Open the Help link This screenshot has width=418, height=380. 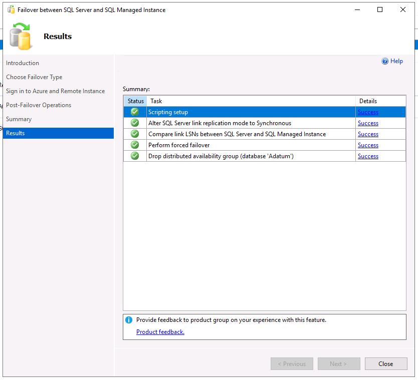(396, 61)
